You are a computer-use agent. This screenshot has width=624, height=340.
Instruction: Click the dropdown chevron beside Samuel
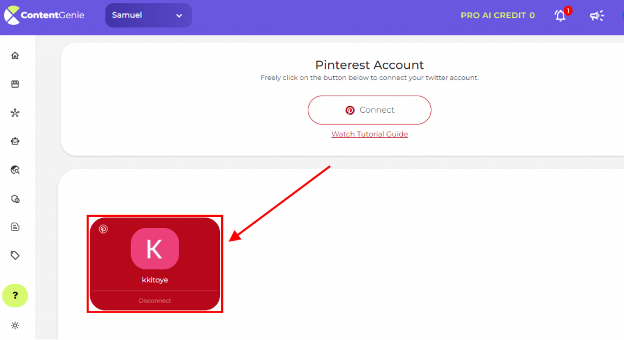point(179,15)
